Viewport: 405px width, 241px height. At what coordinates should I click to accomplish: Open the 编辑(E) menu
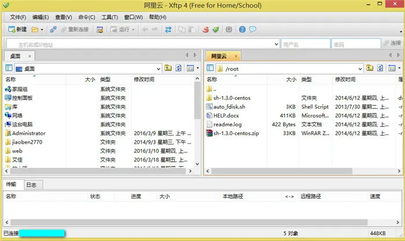(x=41, y=17)
